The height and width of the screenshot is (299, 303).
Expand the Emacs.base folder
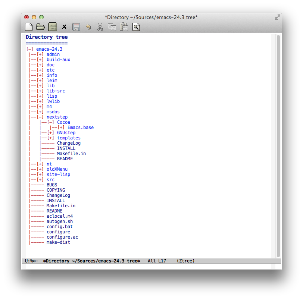tap(61, 128)
